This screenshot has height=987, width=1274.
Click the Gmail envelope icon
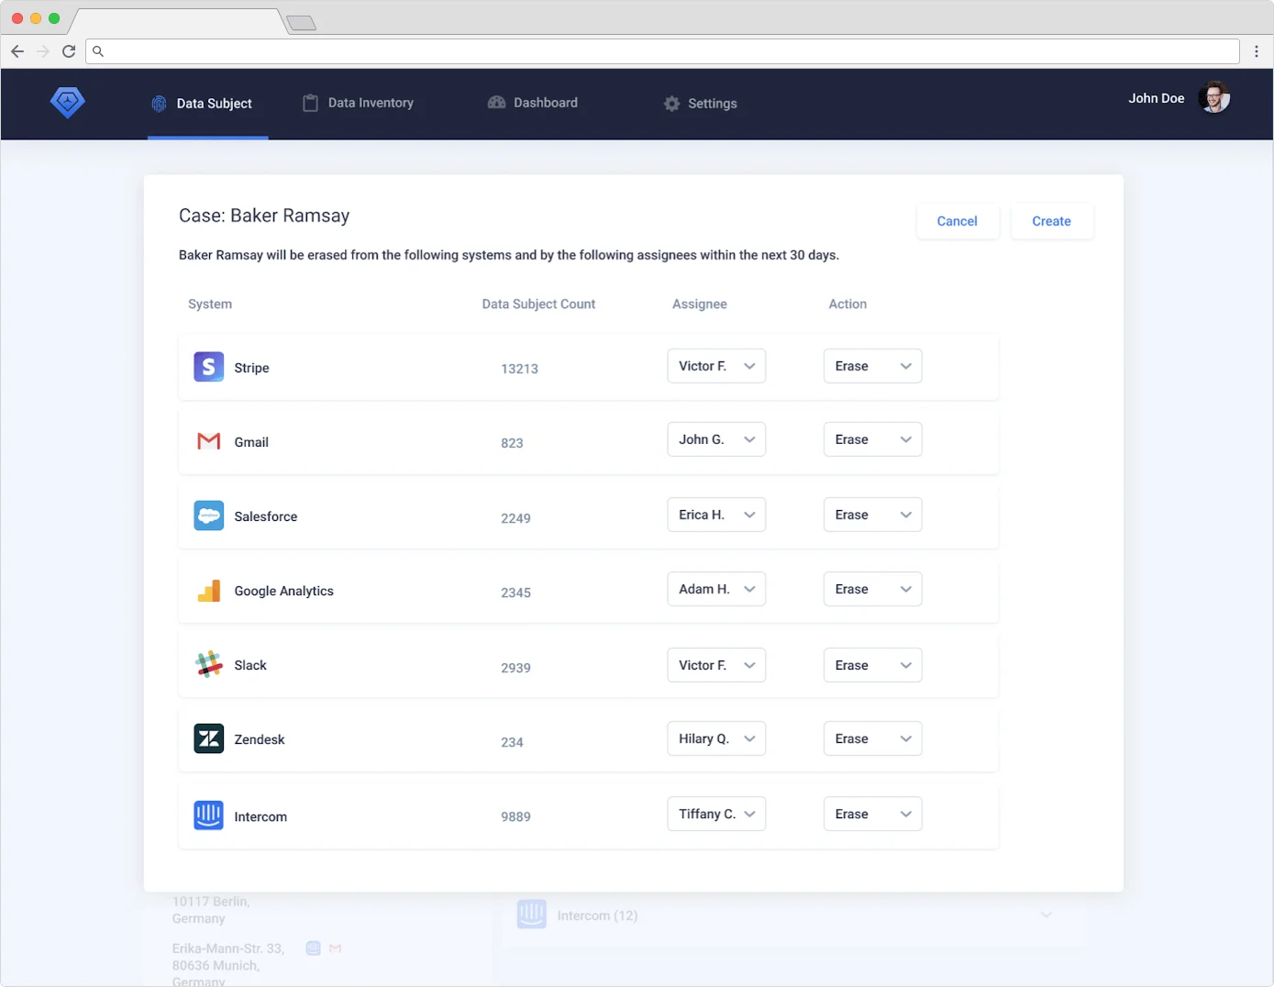pyautogui.click(x=209, y=441)
